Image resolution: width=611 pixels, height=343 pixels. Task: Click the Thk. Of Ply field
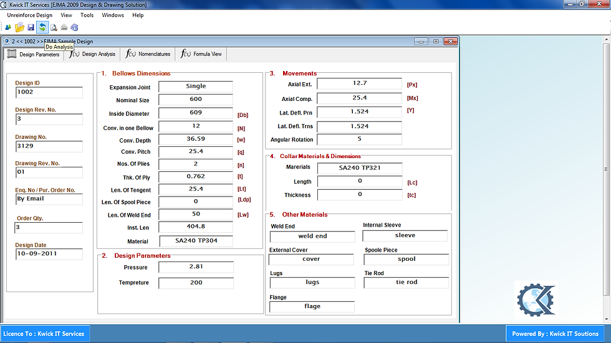(x=196, y=177)
